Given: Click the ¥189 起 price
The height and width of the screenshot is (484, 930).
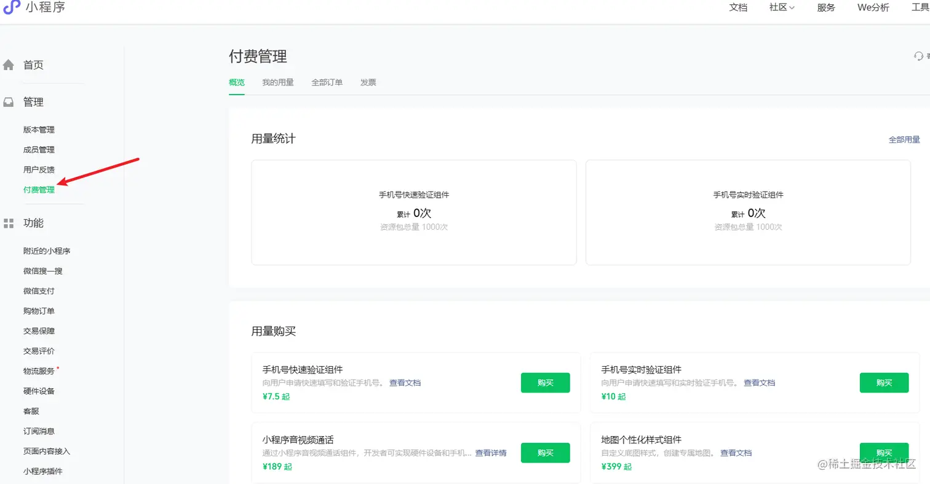Looking at the screenshot, I should click(x=277, y=467).
